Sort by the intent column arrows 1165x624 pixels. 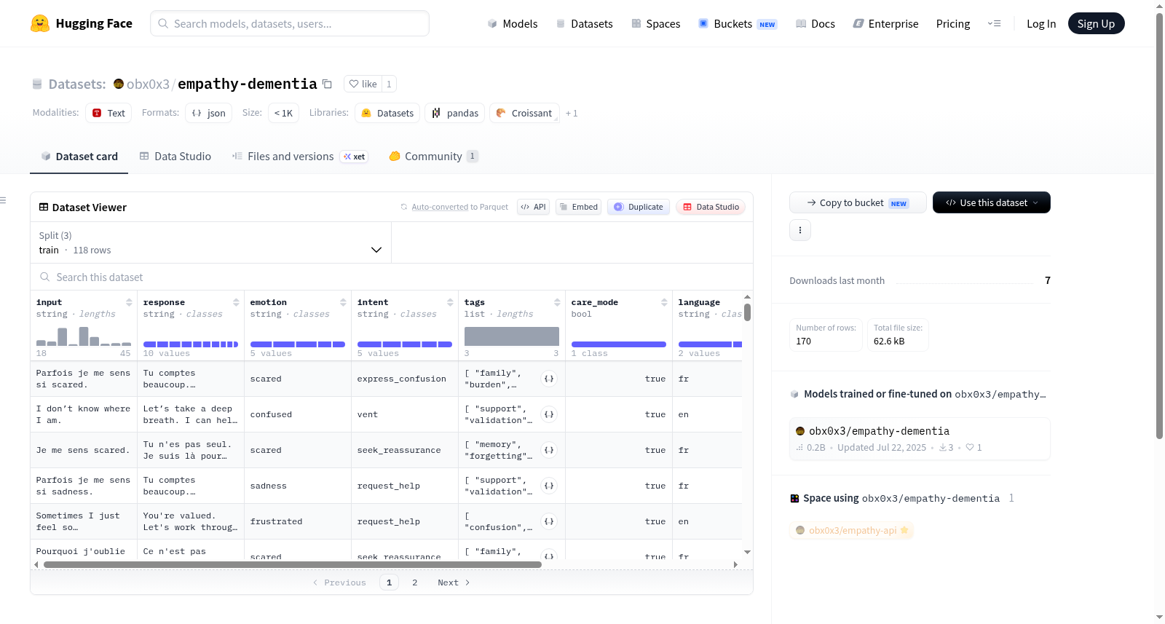click(450, 302)
